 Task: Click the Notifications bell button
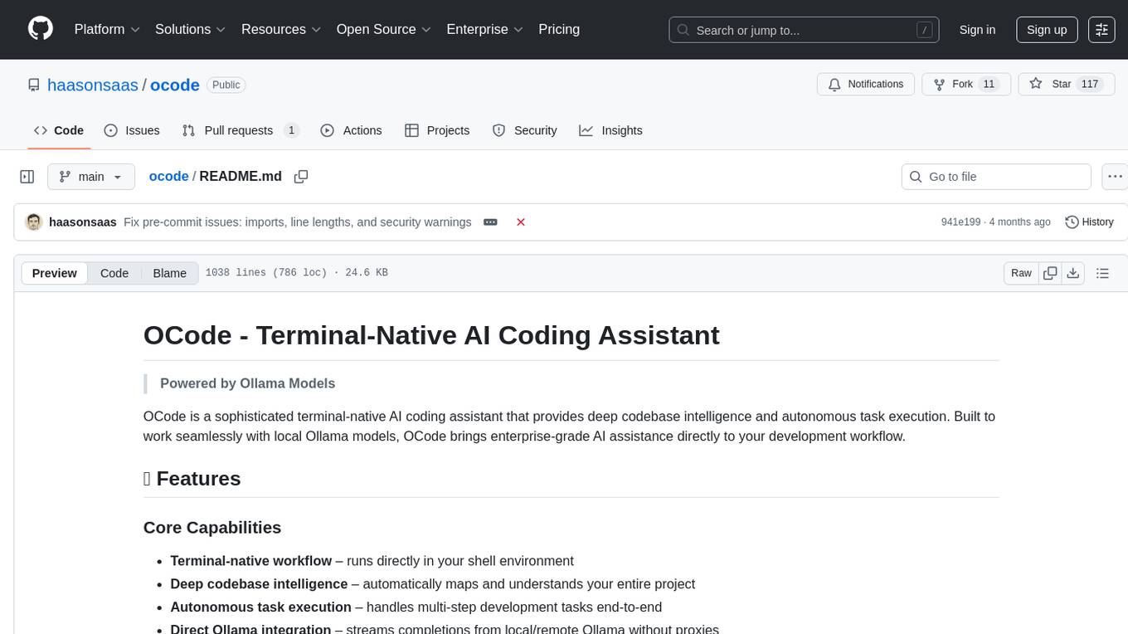866,85
